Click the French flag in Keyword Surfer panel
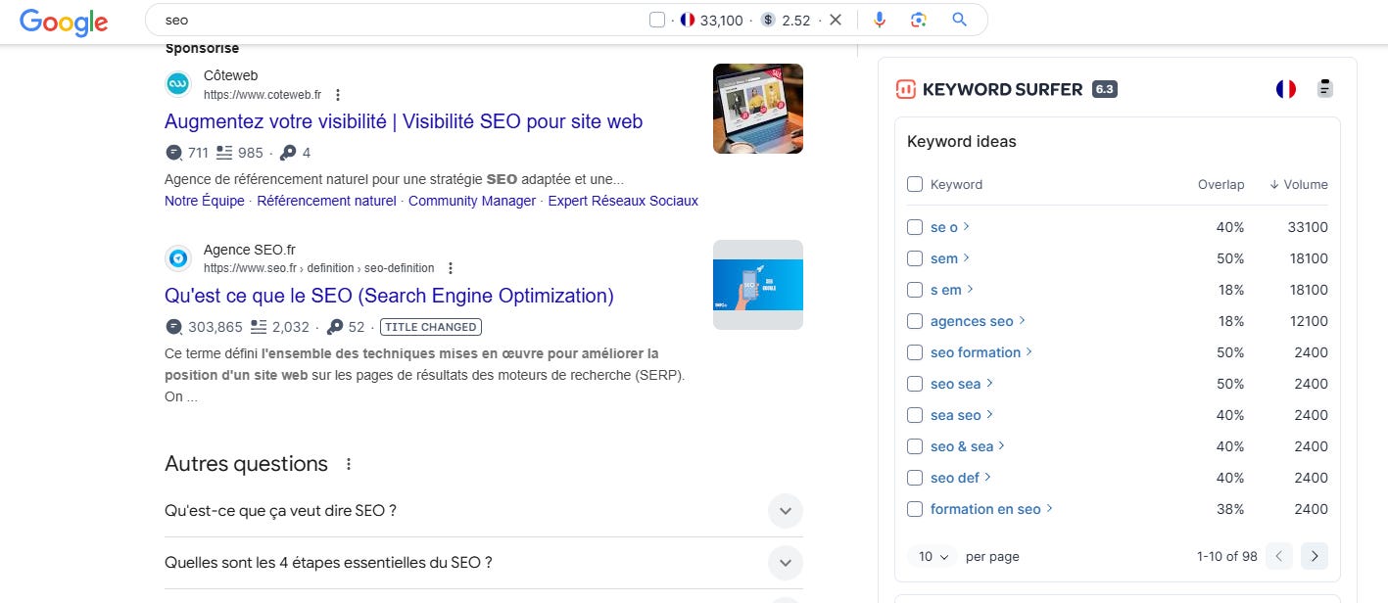The height and width of the screenshot is (603, 1388). tap(1286, 89)
